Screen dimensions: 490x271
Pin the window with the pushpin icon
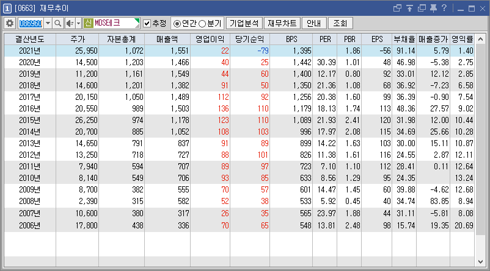[433, 9]
